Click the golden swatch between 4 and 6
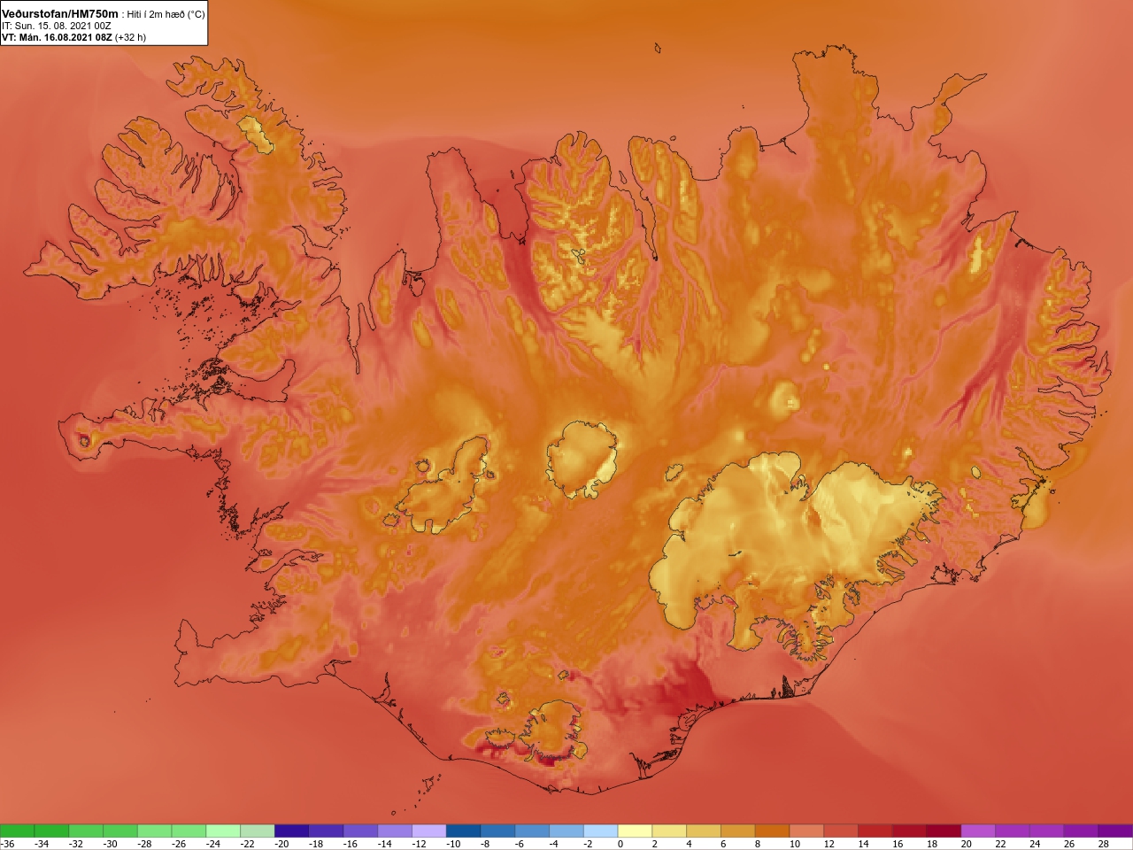Image resolution: width=1133 pixels, height=850 pixels. click(704, 831)
